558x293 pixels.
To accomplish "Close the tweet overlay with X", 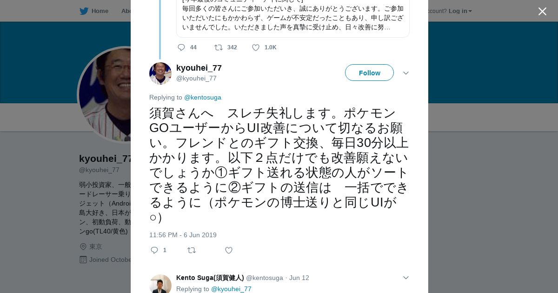I will tap(542, 12).
